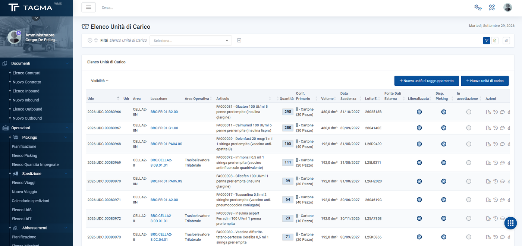522x246 pixels.
Task: Click the design tools pencil-ruler icon
Action: coord(492,7)
